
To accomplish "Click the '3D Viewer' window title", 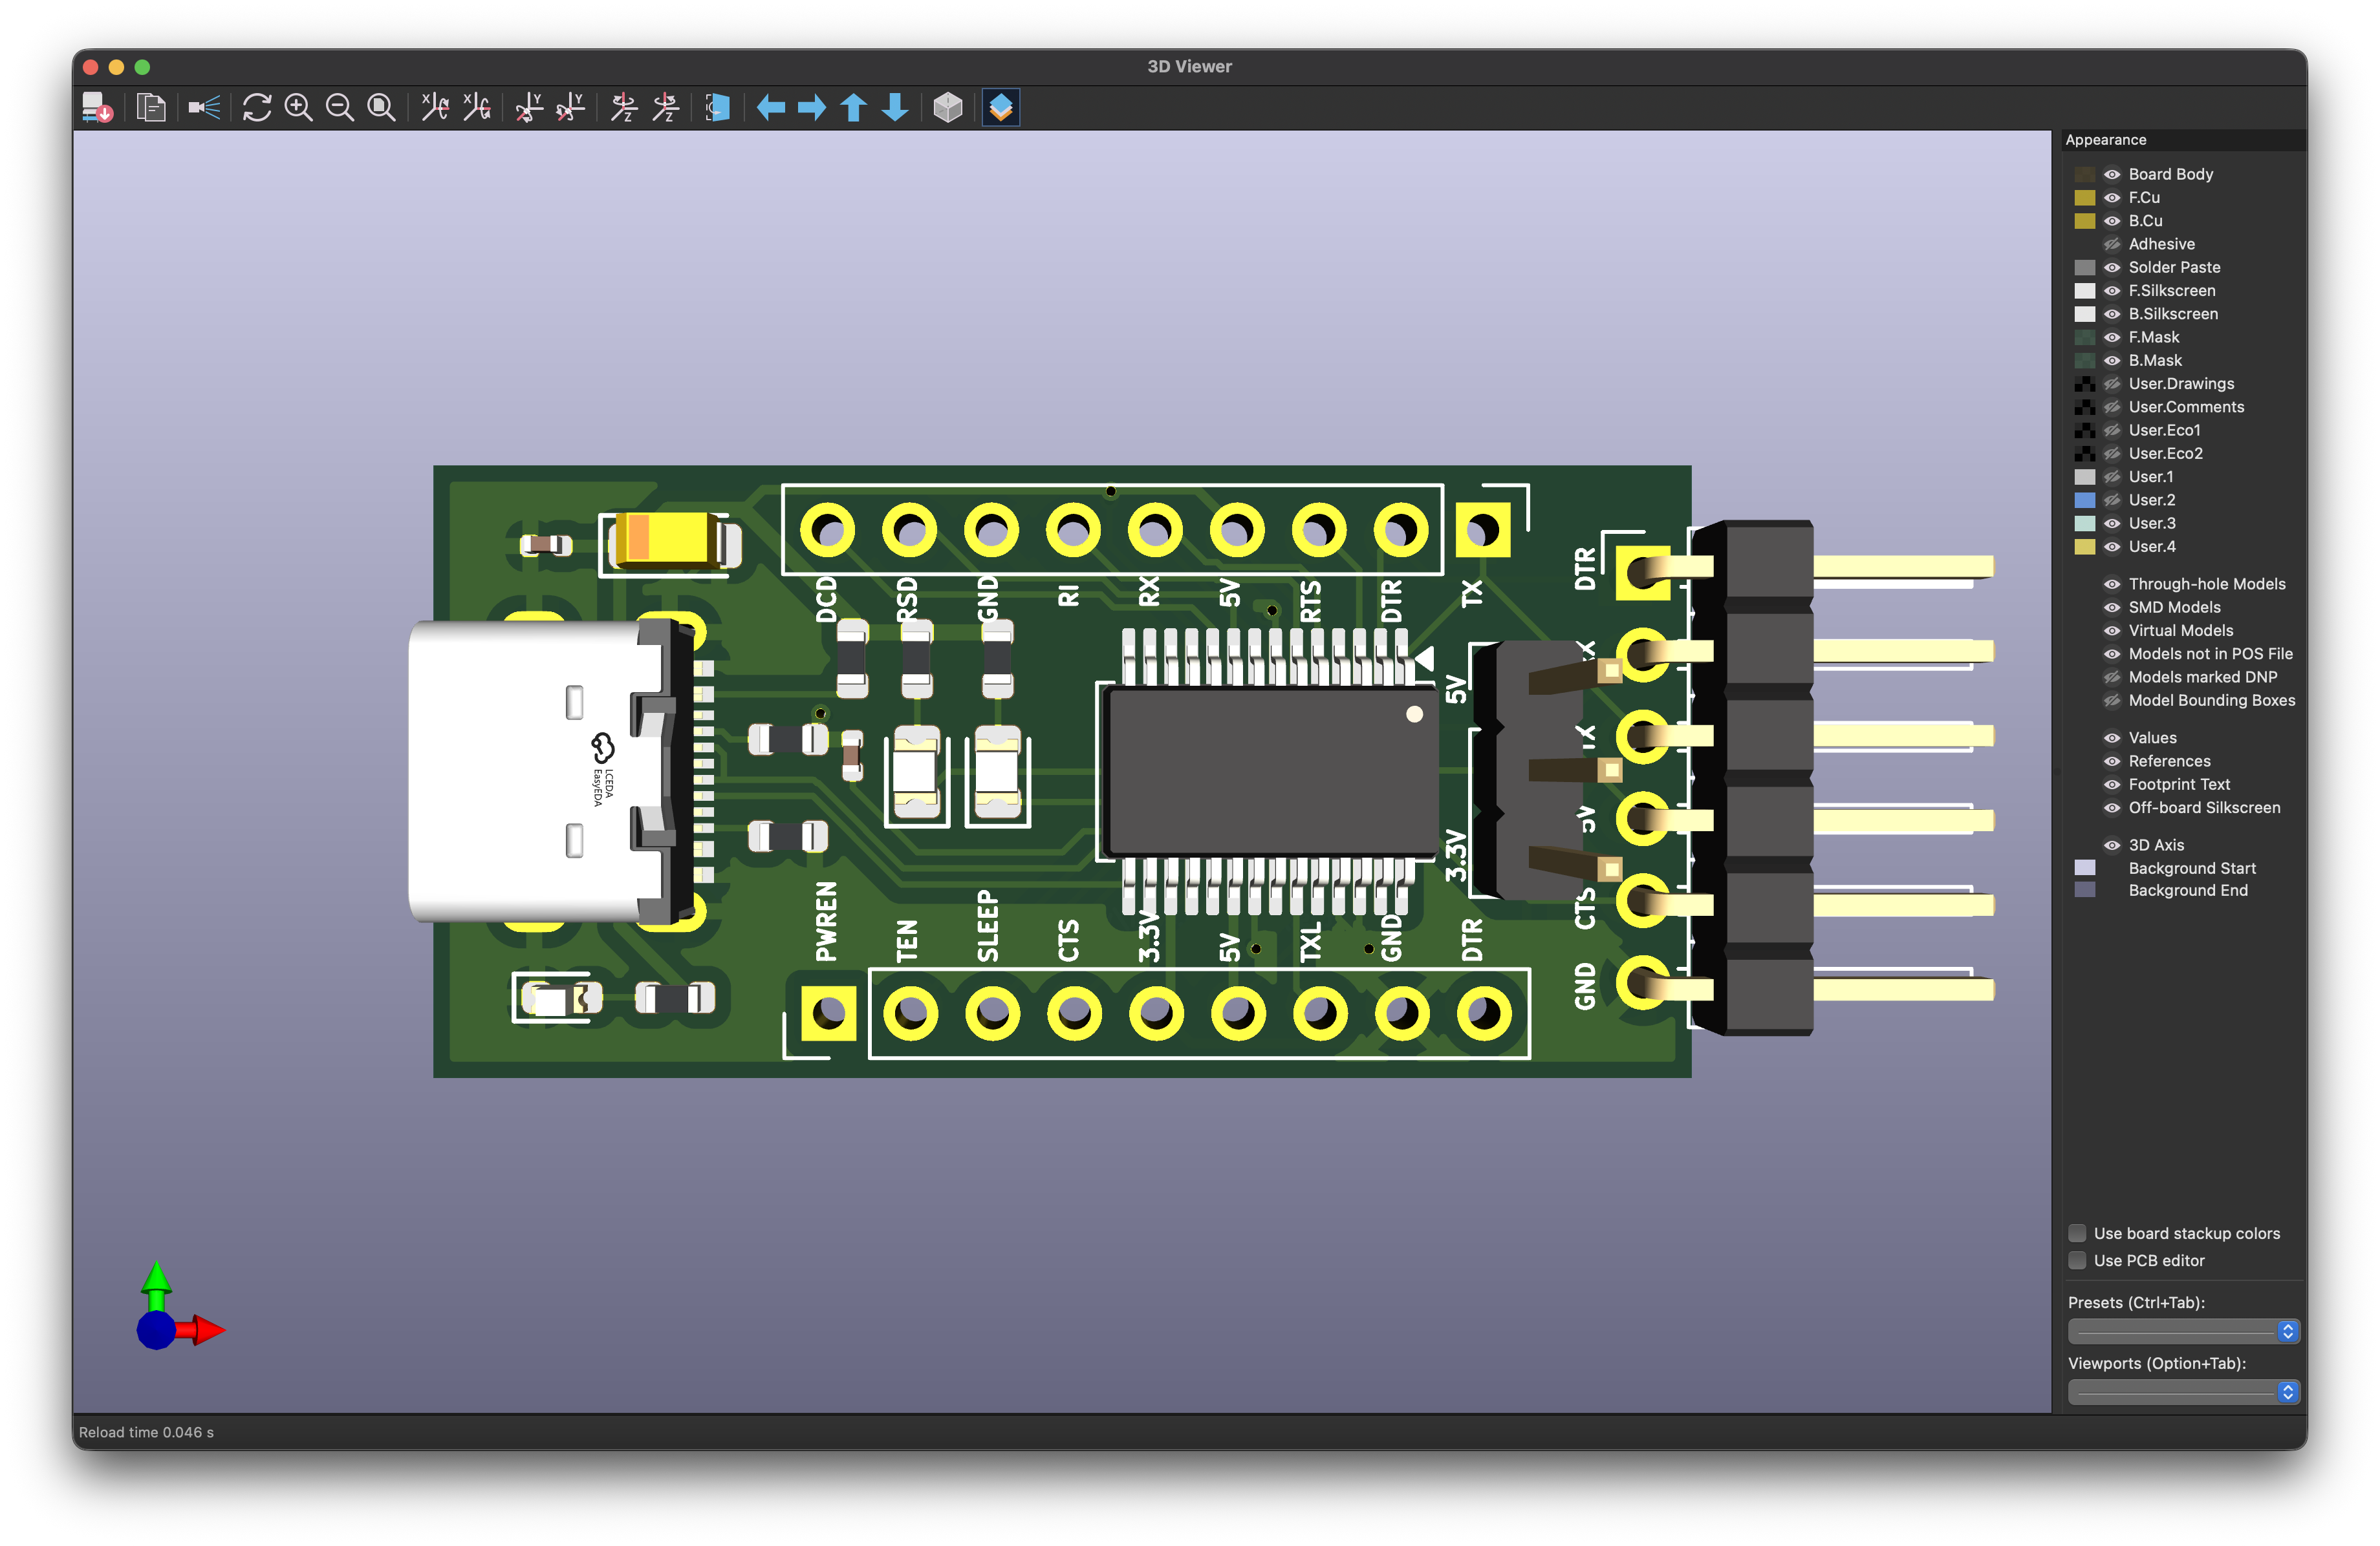I will (x=1189, y=66).
